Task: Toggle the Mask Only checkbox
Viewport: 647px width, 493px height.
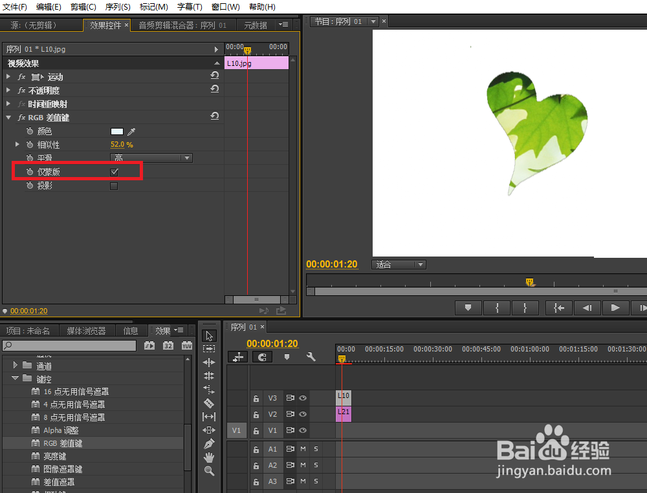Action: coord(115,173)
